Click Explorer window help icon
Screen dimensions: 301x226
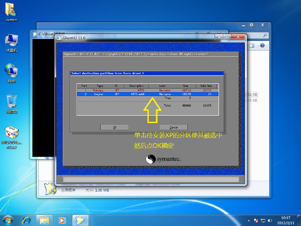click(262, 45)
